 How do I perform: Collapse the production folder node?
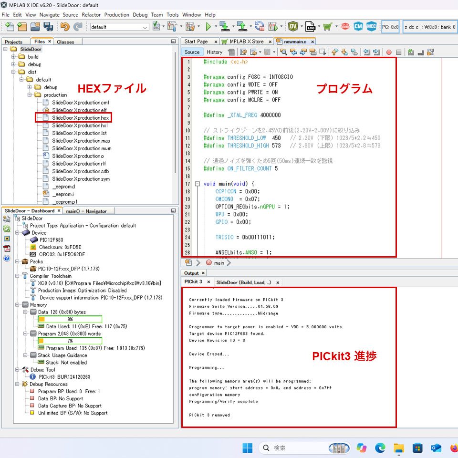[x=30, y=95]
